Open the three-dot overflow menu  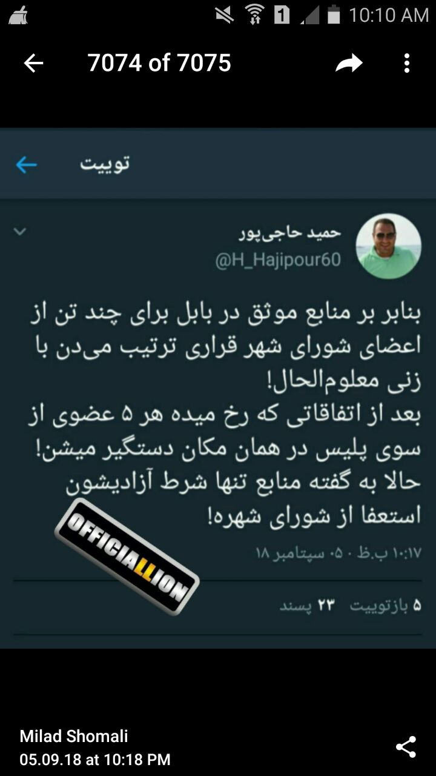click(407, 63)
